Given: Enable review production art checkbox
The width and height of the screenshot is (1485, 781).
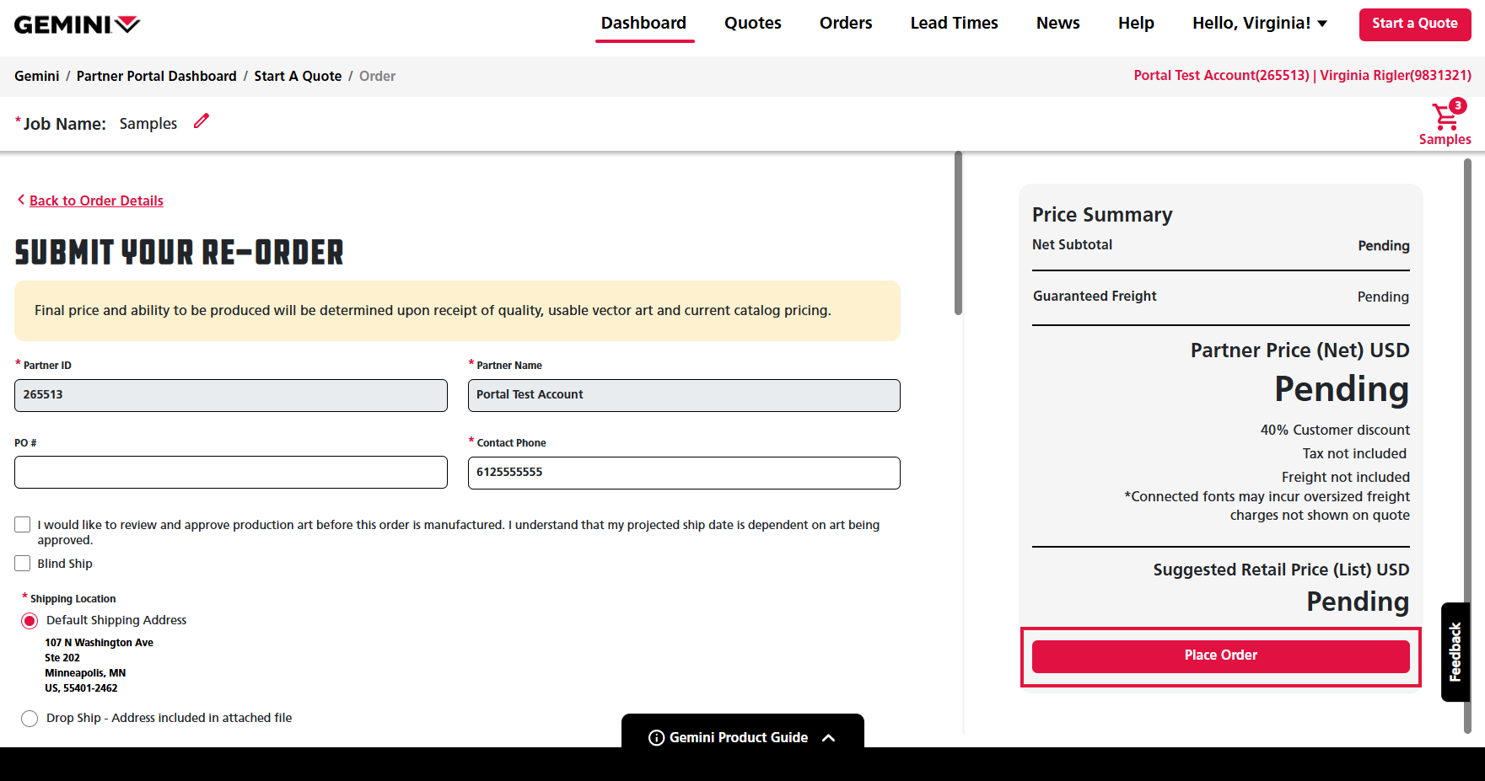Looking at the screenshot, I should (x=23, y=525).
